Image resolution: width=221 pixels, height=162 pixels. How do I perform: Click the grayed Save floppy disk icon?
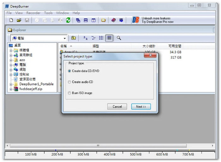[x=27, y=20]
